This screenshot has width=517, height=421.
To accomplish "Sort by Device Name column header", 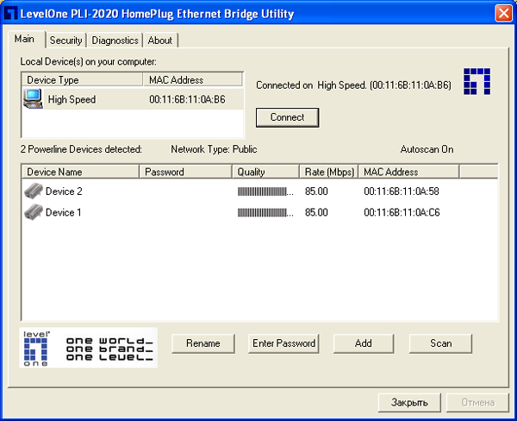I will click(80, 172).
